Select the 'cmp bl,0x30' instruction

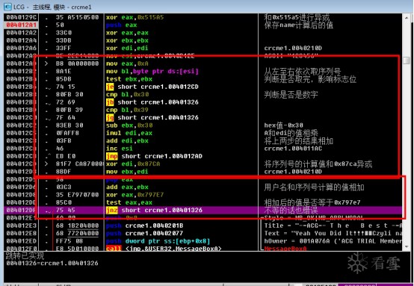pyautogui.click(x=127, y=94)
